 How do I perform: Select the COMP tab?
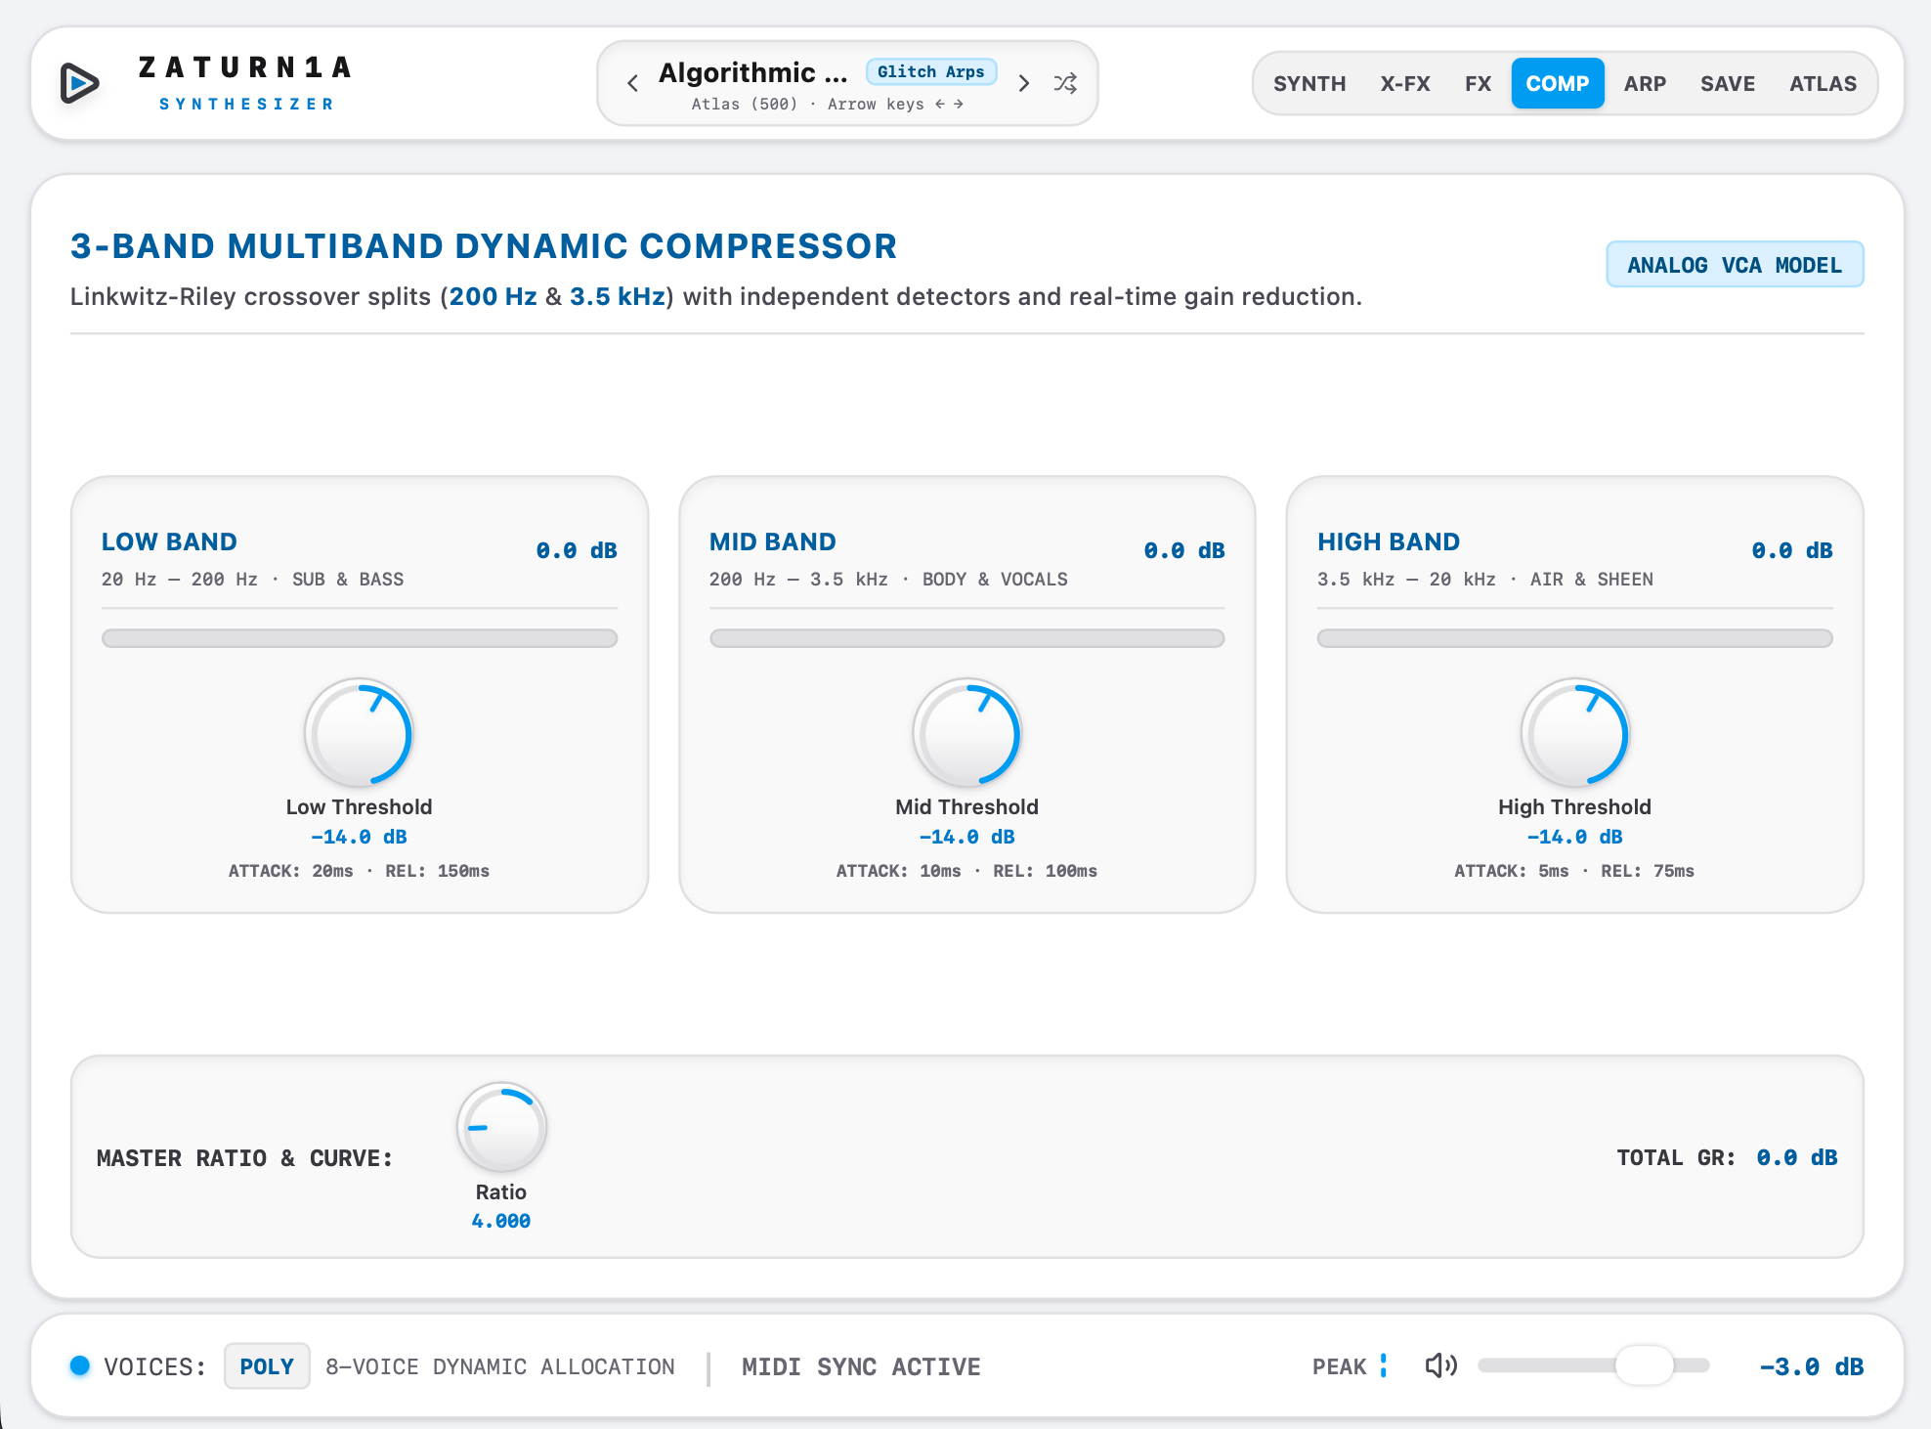point(1558,84)
